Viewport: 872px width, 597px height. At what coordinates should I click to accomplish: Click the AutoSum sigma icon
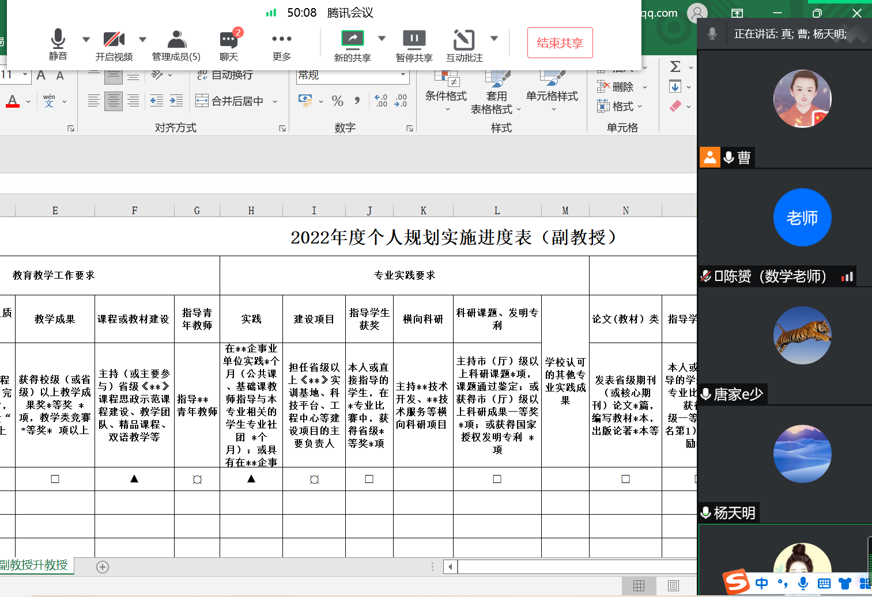point(675,67)
